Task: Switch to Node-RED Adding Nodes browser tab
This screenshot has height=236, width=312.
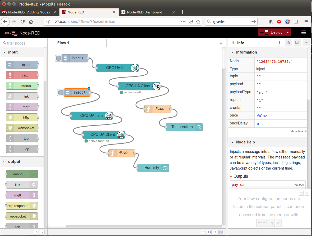Action: click(x=29, y=12)
